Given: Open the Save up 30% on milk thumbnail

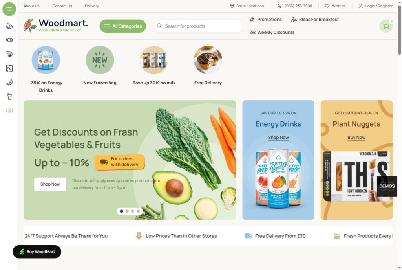Looking at the screenshot, I should (x=154, y=60).
